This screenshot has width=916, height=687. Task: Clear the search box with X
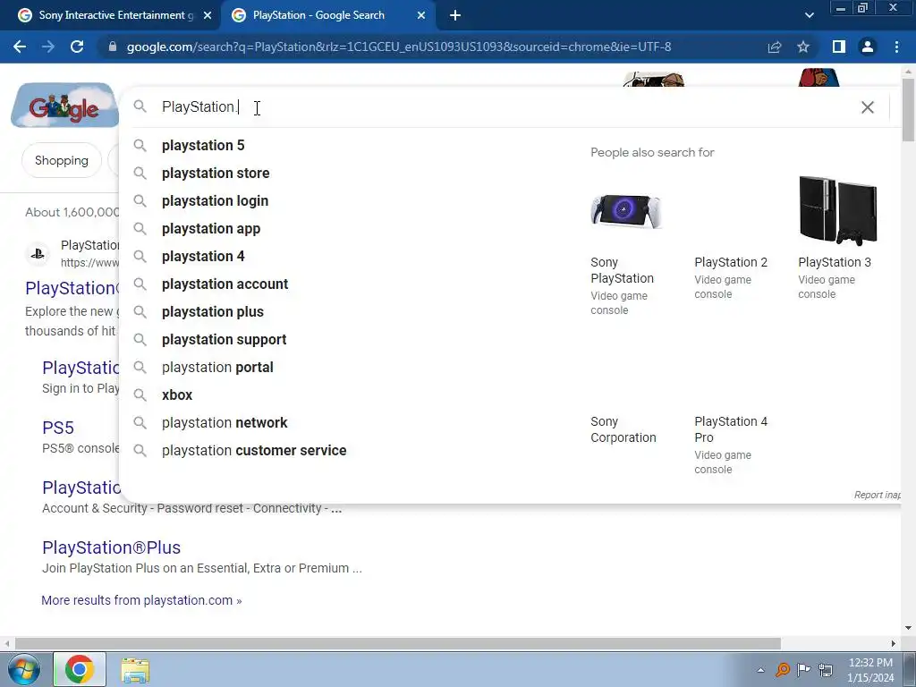point(868,107)
